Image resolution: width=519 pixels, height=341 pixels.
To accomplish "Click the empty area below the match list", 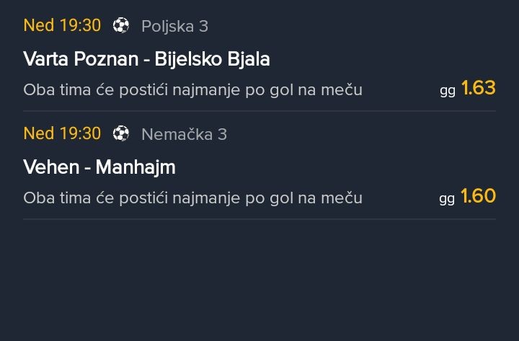I will 259,281.
